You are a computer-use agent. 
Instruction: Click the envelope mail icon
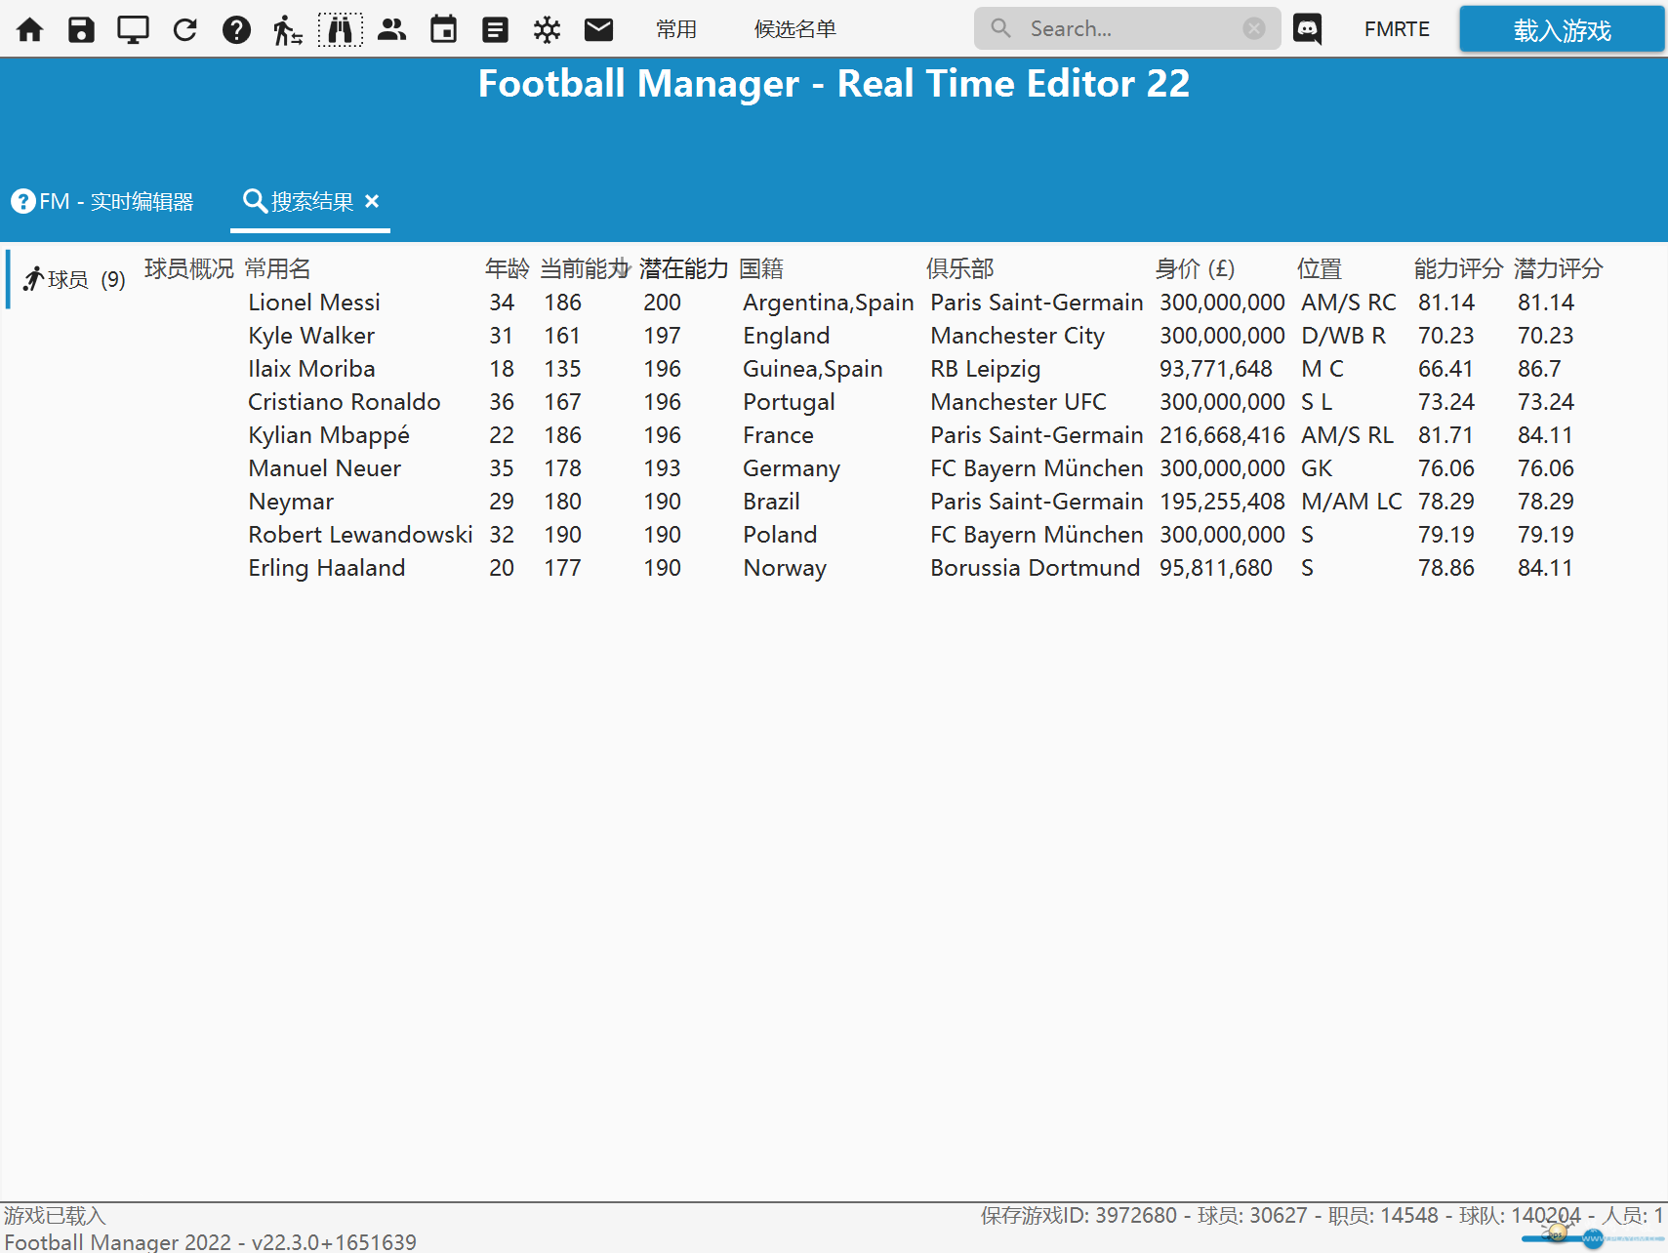tap(598, 29)
